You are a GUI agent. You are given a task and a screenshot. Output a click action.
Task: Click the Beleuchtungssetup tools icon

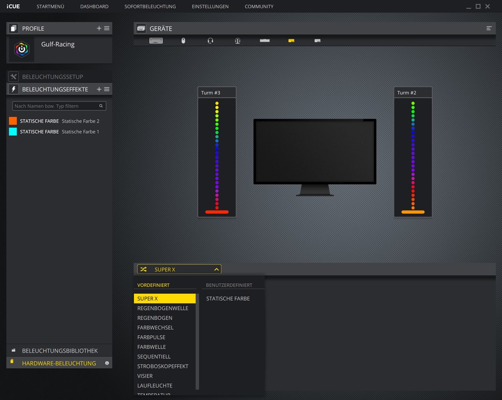point(13,77)
